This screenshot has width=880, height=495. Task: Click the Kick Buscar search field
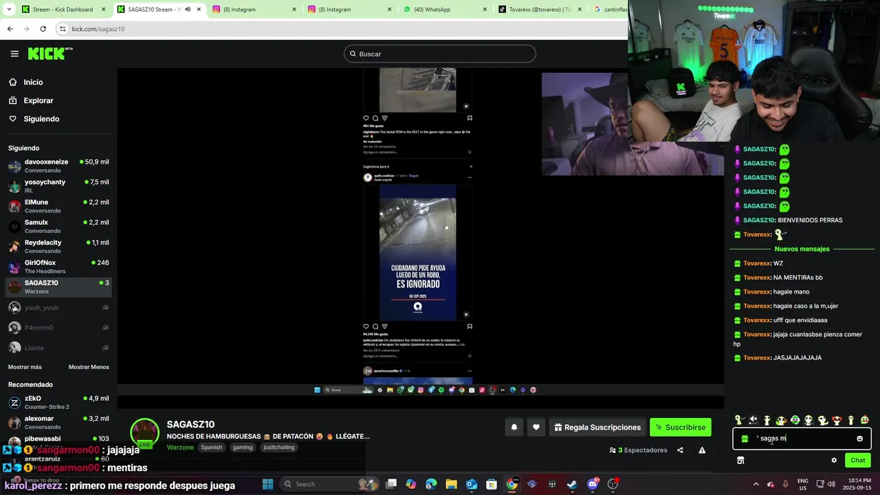pyautogui.click(x=440, y=54)
